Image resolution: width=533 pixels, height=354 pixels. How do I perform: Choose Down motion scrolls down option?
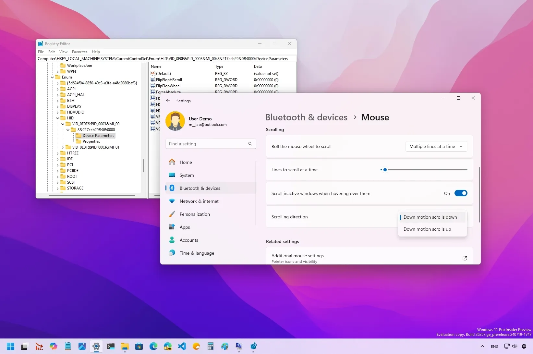430,217
